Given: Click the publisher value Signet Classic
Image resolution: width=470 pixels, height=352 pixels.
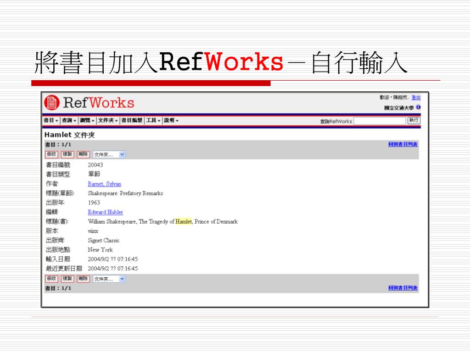Looking at the screenshot, I should pos(103,240).
